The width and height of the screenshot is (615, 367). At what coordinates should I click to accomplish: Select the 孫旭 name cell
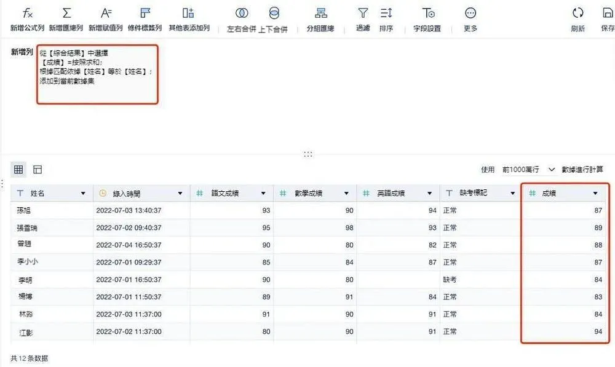52,211
